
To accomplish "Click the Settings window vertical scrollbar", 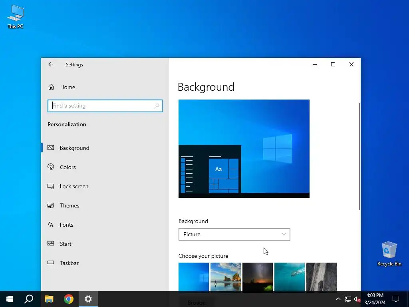I will point(359,157).
